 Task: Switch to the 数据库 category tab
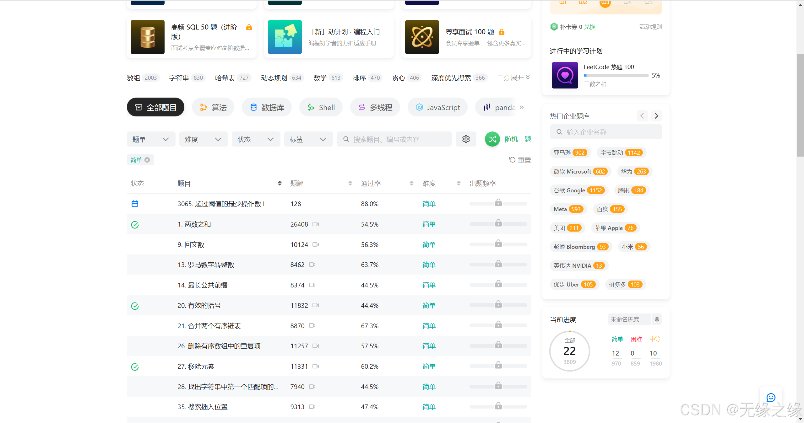point(267,107)
